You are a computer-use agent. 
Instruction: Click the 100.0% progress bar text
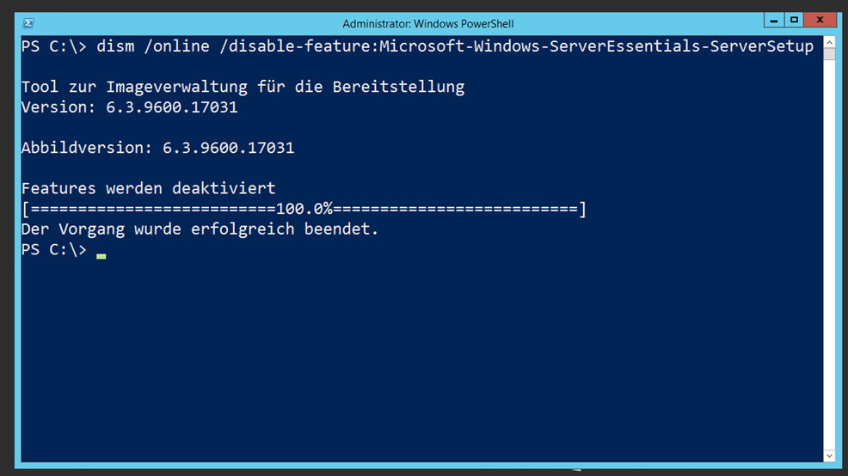click(x=304, y=209)
